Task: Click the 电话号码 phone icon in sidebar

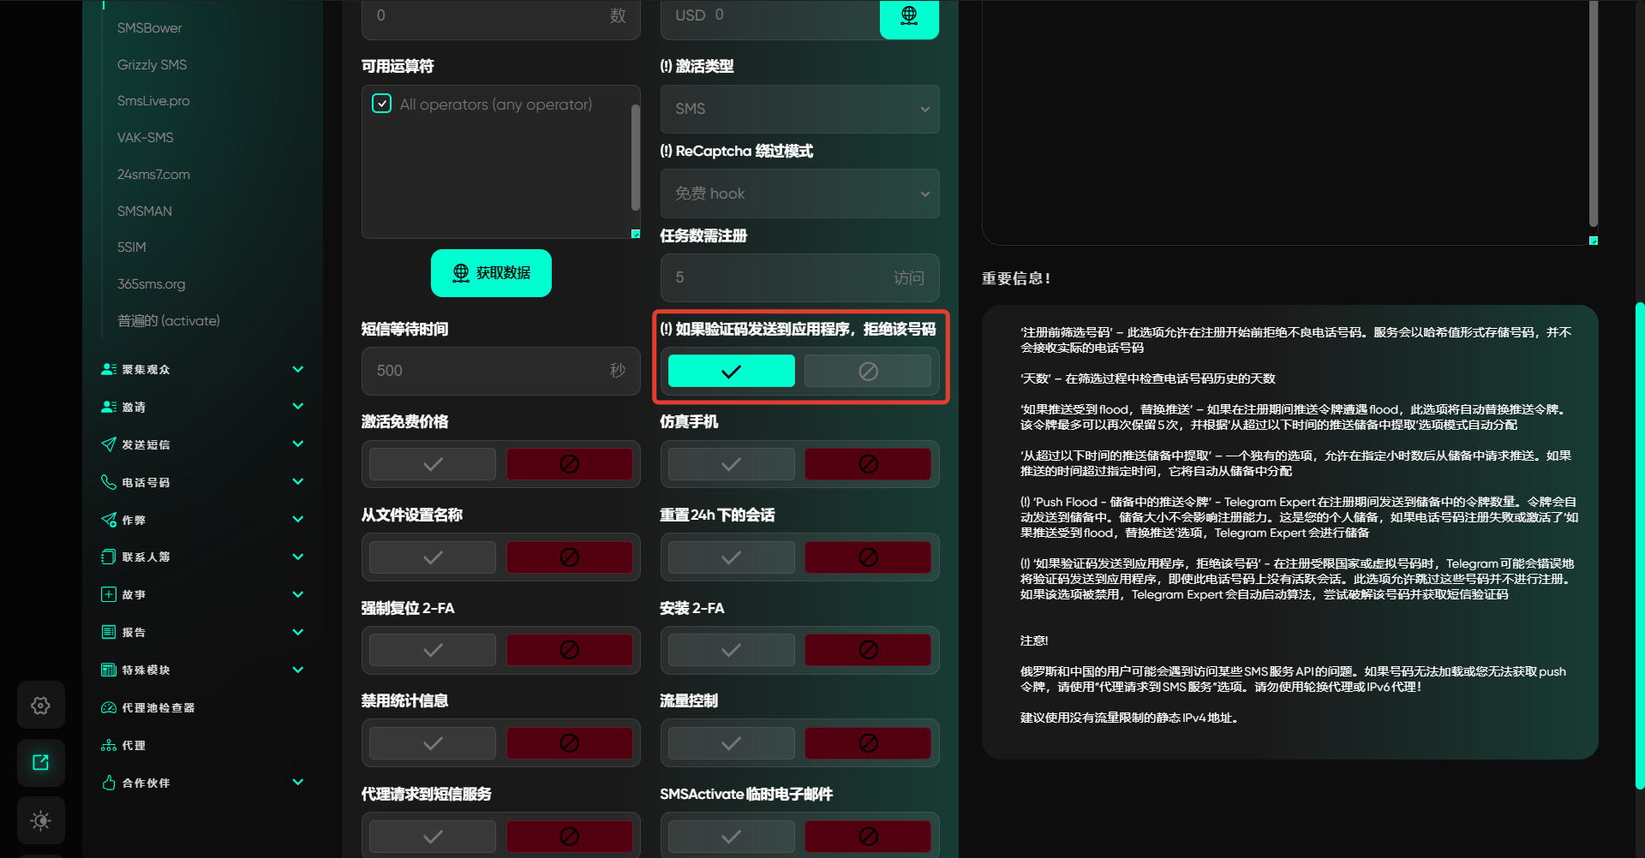Action: [109, 482]
